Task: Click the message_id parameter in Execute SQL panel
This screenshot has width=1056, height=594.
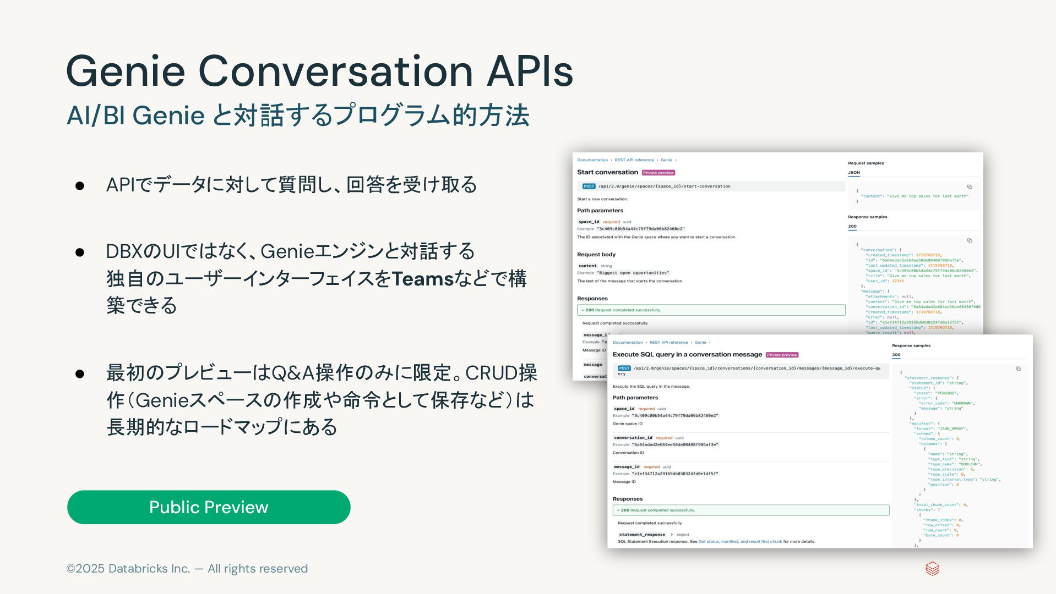Action: 627,467
